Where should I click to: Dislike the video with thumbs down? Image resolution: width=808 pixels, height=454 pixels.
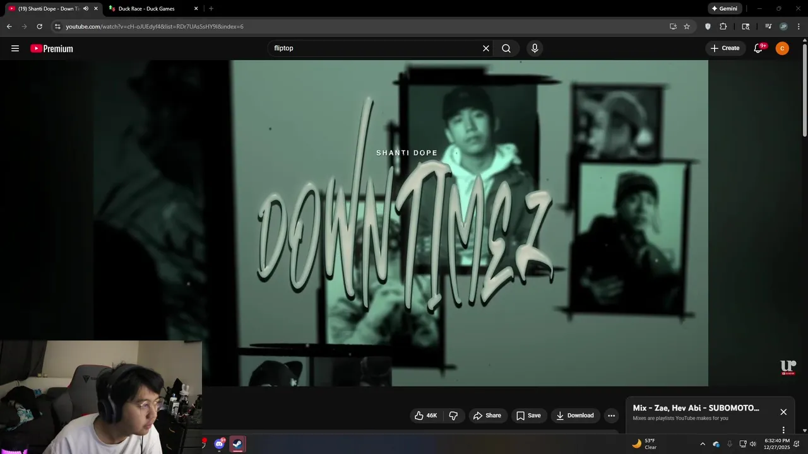(x=453, y=416)
